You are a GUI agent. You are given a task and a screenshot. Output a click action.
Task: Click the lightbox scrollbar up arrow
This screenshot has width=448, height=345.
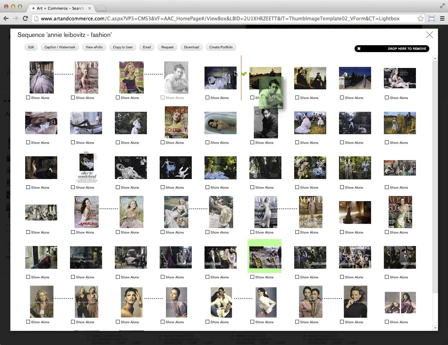point(435,59)
